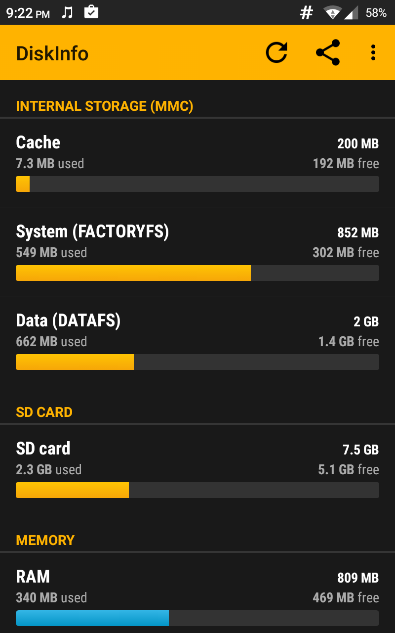Tap the hash root indicator icon
Screen dimensions: 395x633
coord(307,13)
